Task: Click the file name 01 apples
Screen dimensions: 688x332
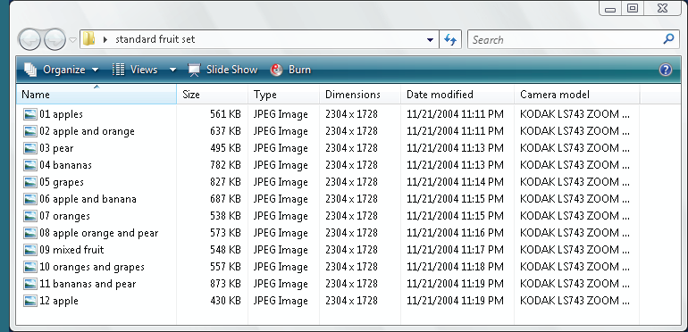Action: 61,114
